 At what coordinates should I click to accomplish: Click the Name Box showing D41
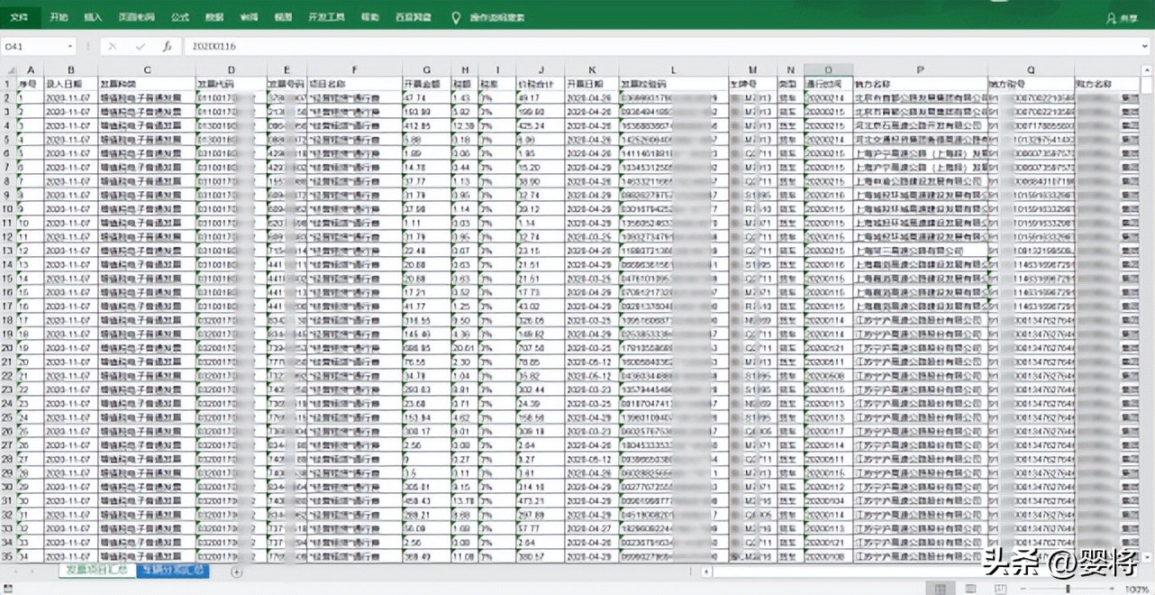pyautogui.click(x=33, y=46)
